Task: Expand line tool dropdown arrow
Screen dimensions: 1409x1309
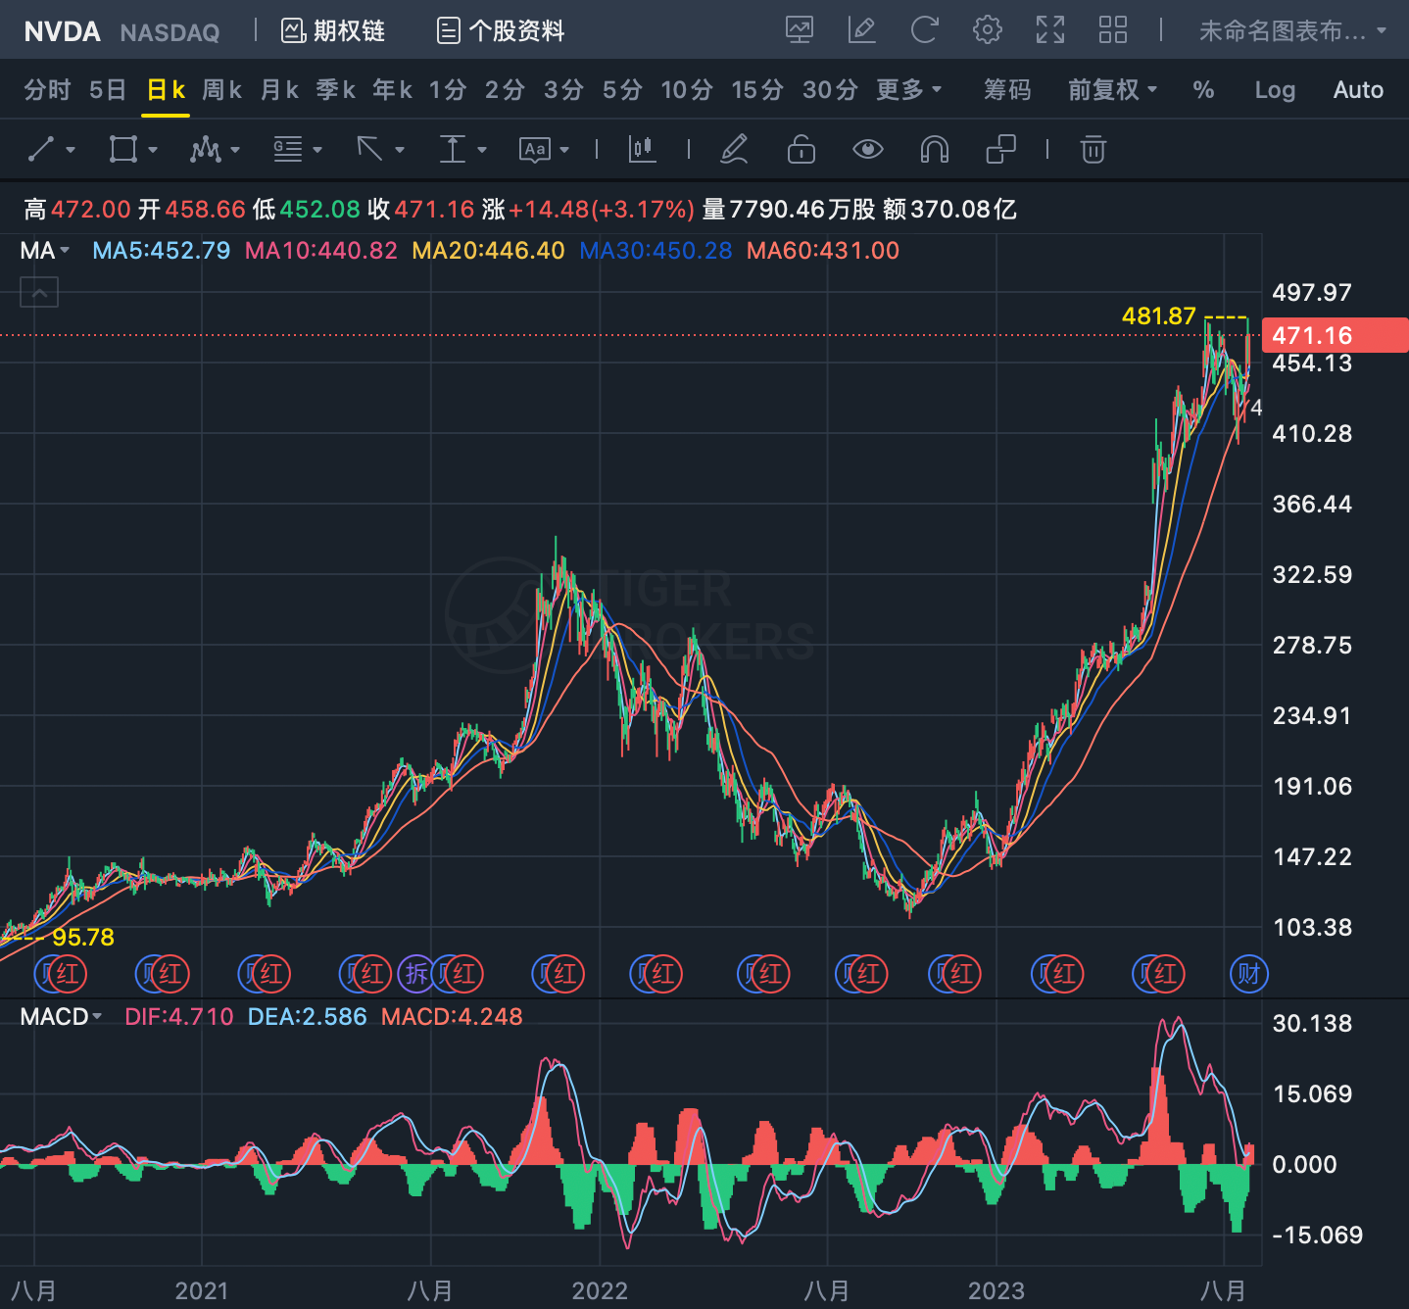Action: [71, 150]
